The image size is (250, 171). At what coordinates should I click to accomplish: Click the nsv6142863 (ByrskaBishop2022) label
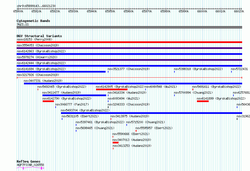[x=41, y=51]
